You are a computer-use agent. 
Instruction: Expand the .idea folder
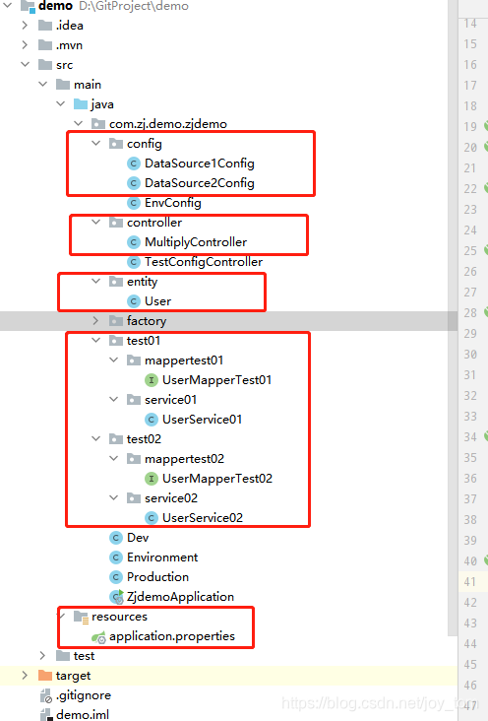point(25,26)
